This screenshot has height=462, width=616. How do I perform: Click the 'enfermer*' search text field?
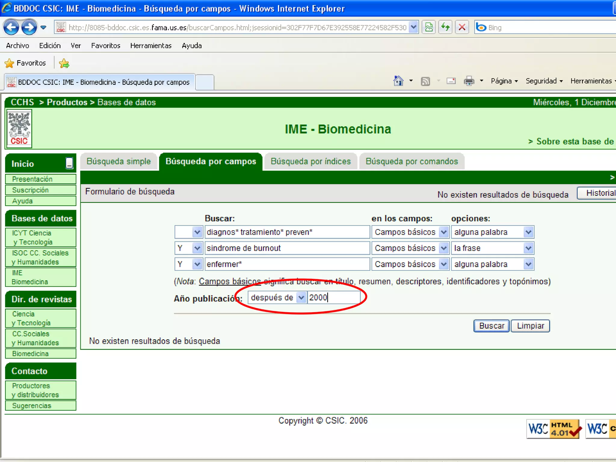click(287, 264)
